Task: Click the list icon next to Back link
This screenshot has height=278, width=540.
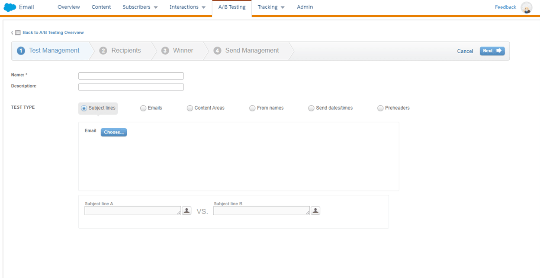Action: point(17,32)
